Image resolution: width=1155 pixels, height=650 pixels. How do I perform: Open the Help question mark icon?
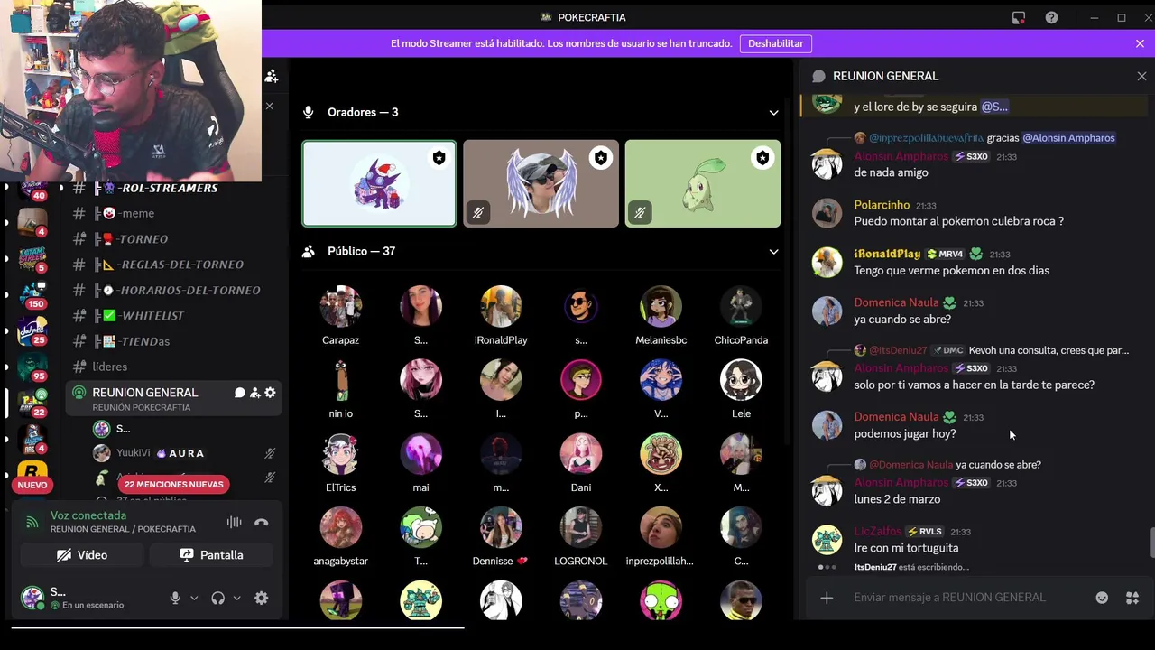pyautogui.click(x=1051, y=17)
